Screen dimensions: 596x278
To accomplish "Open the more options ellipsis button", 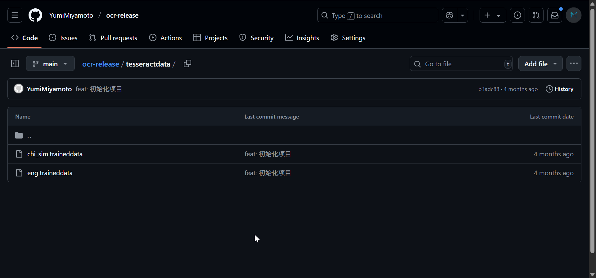I will click(574, 64).
